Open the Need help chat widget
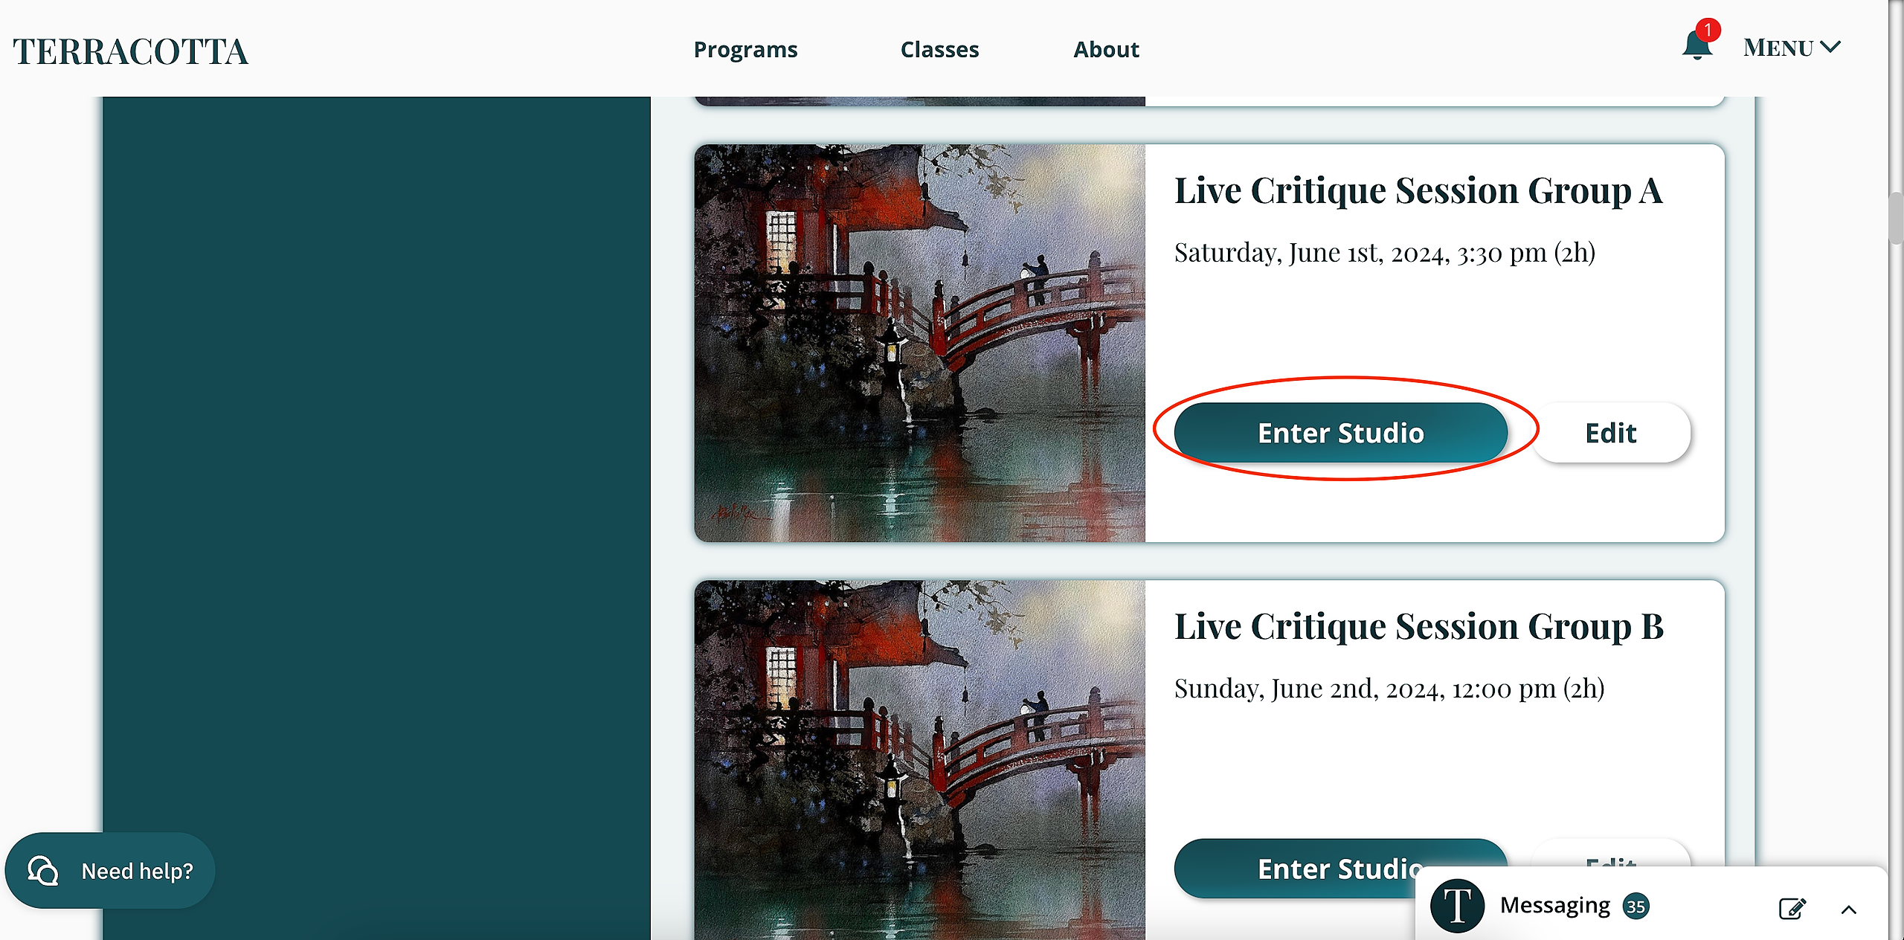 (110, 870)
